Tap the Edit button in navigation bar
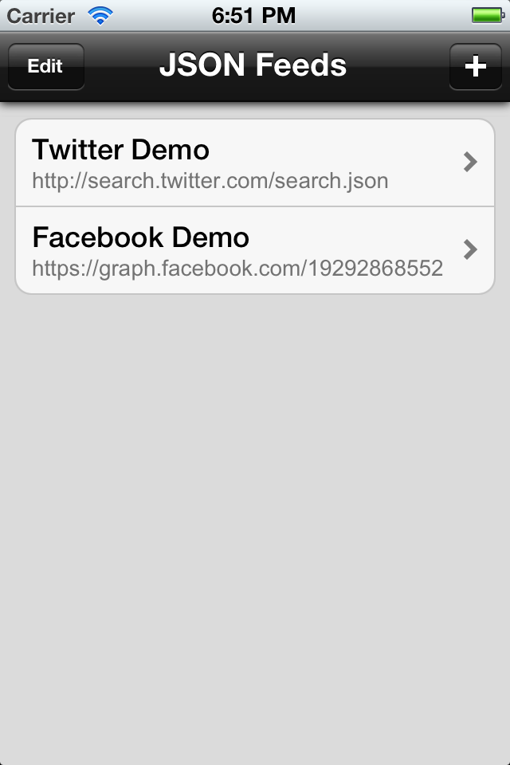Screen dimensions: 510x765 46,66
